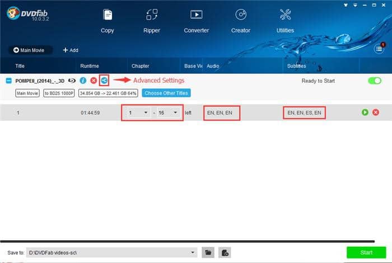This screenshot has height=263, width=392.
Task: Click the DVDFab logo
Action: (x=28, y=14)
